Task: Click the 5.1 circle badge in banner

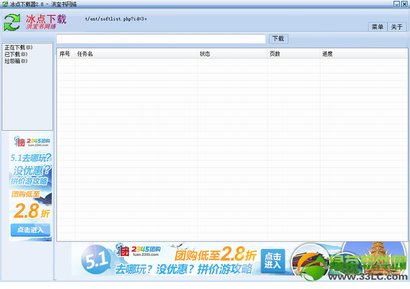Action: (96, 259)
